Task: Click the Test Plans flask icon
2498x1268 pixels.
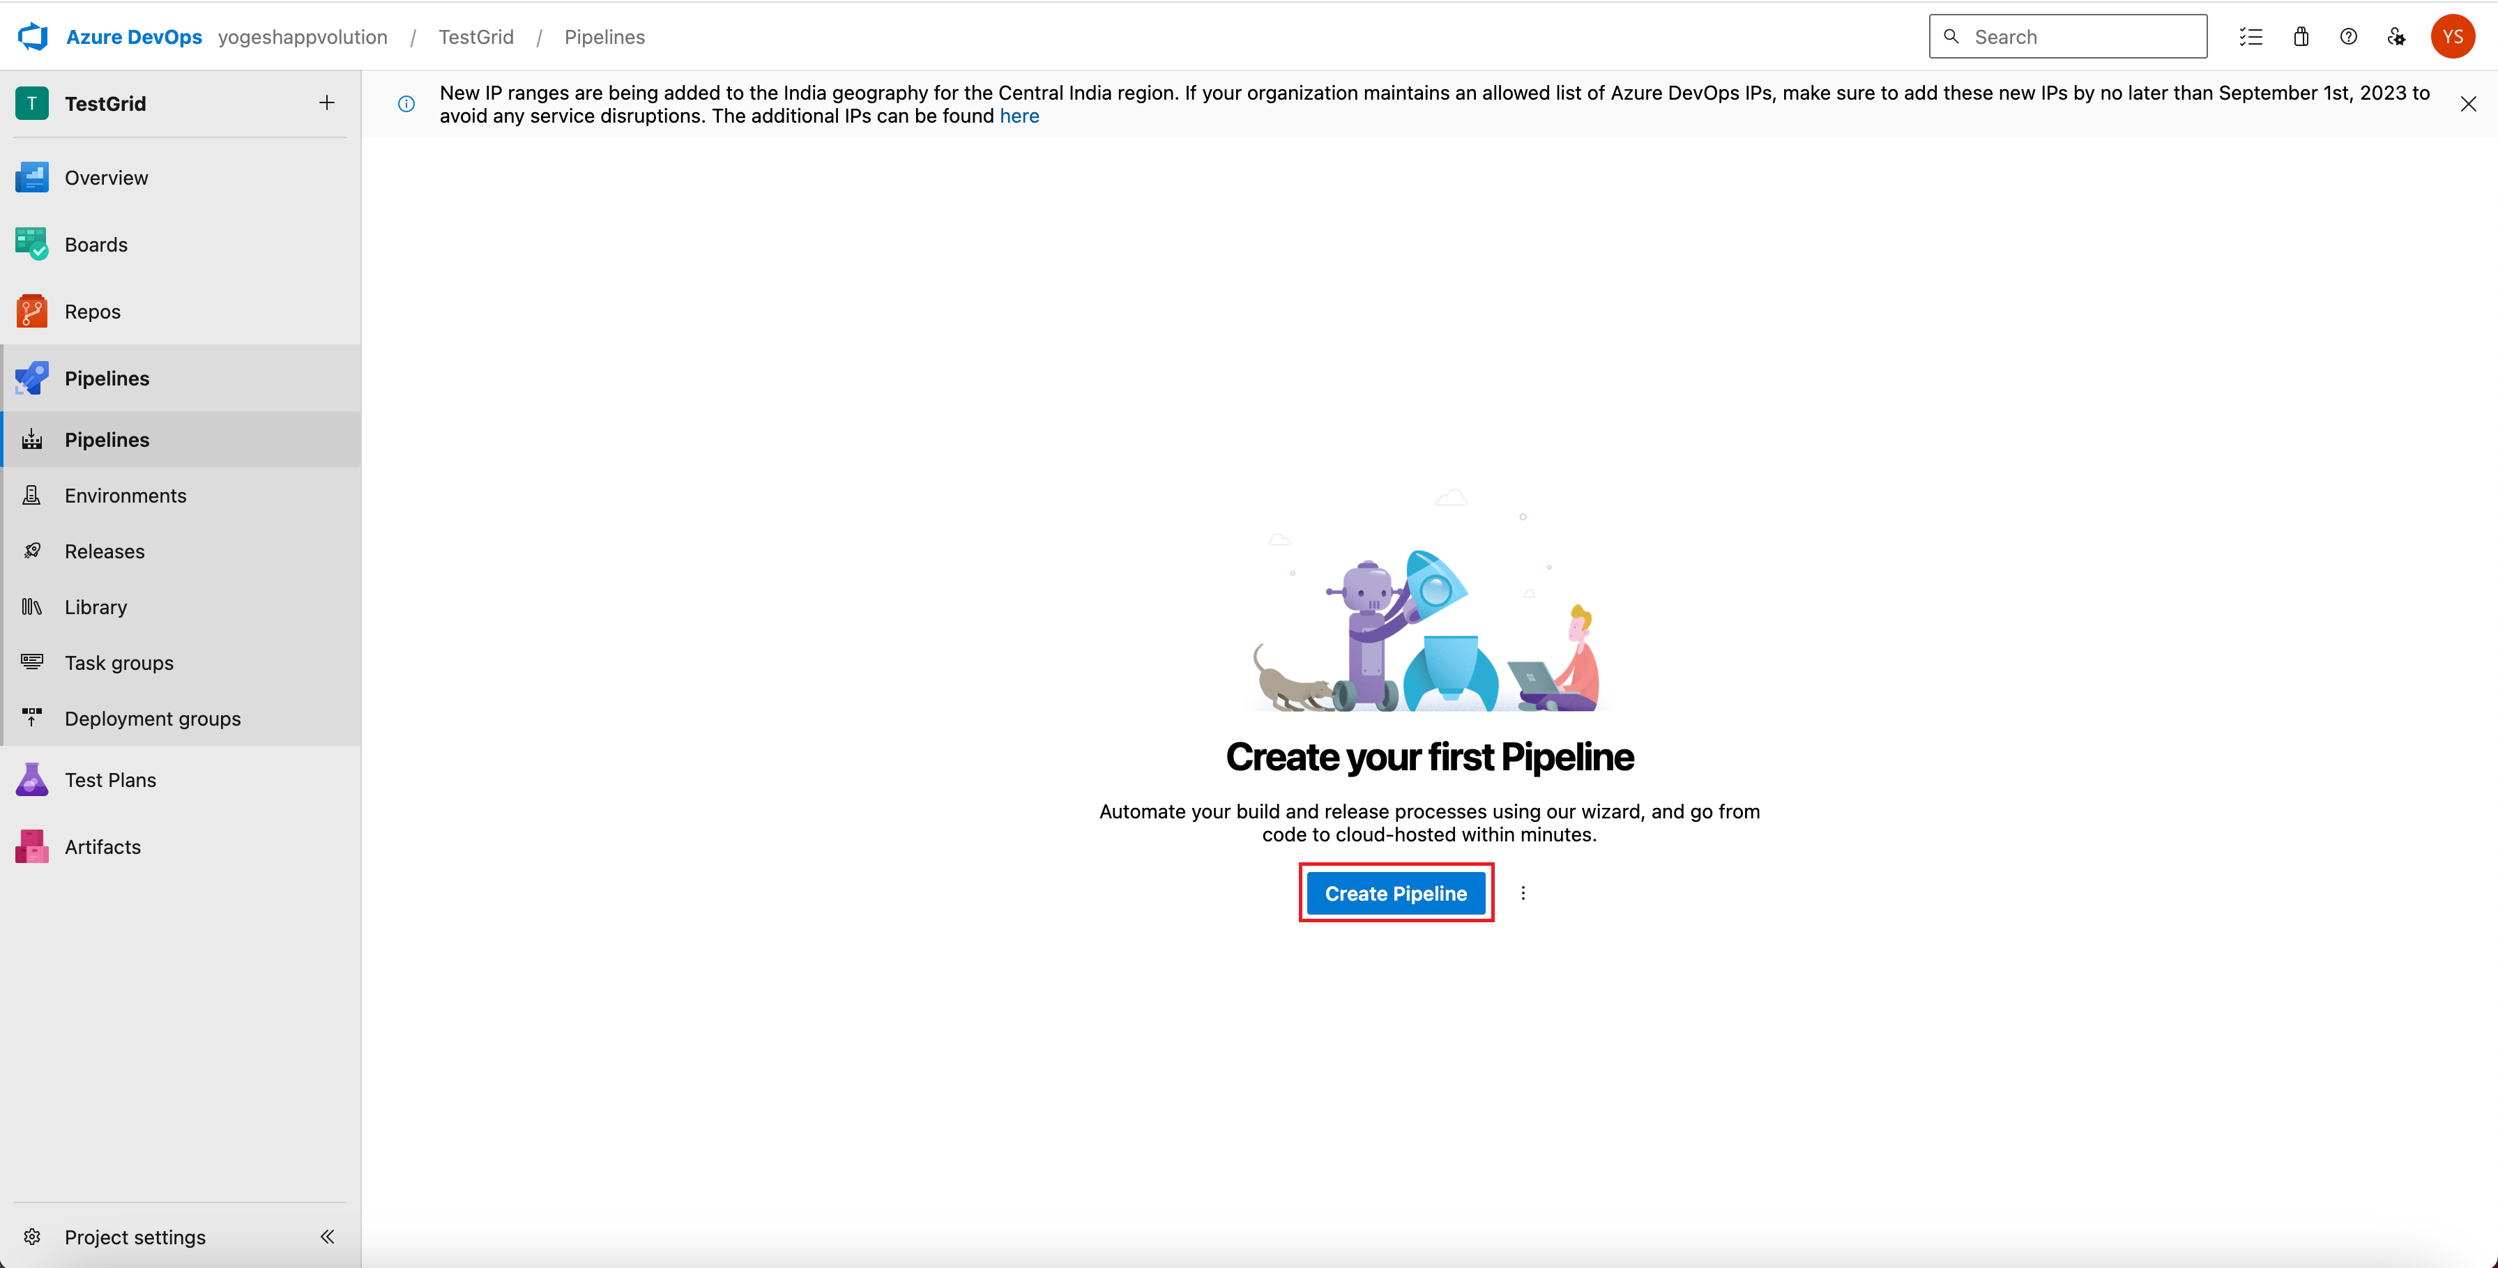Action: click(32, 779)
